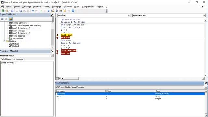The image size is (208, 117).
Task: Select Feuil10 (Sommaire) in project tree
Action: click(x=19, y=23)
